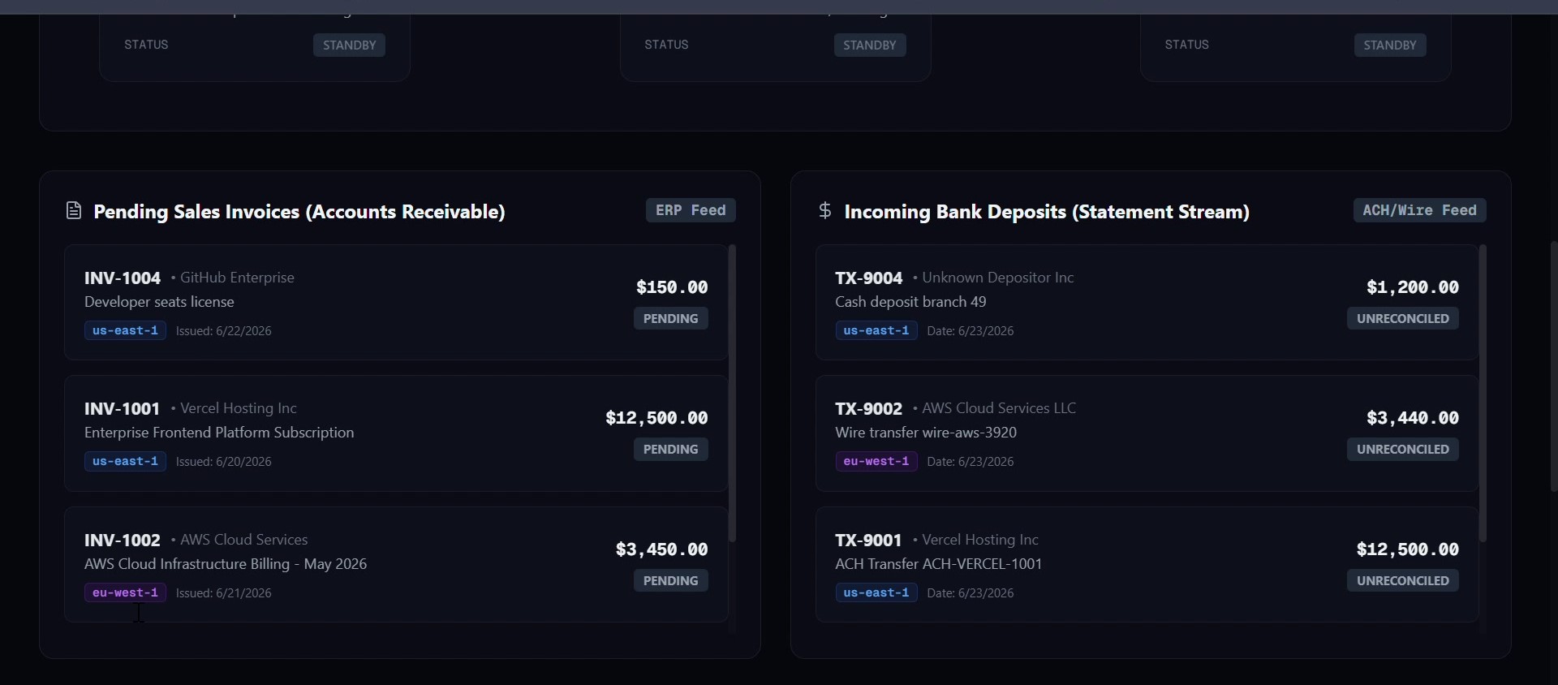1558x685 pixels.
Task: Select the $12,500.00 amount on TX-9001
Action: click(1408, 549)
